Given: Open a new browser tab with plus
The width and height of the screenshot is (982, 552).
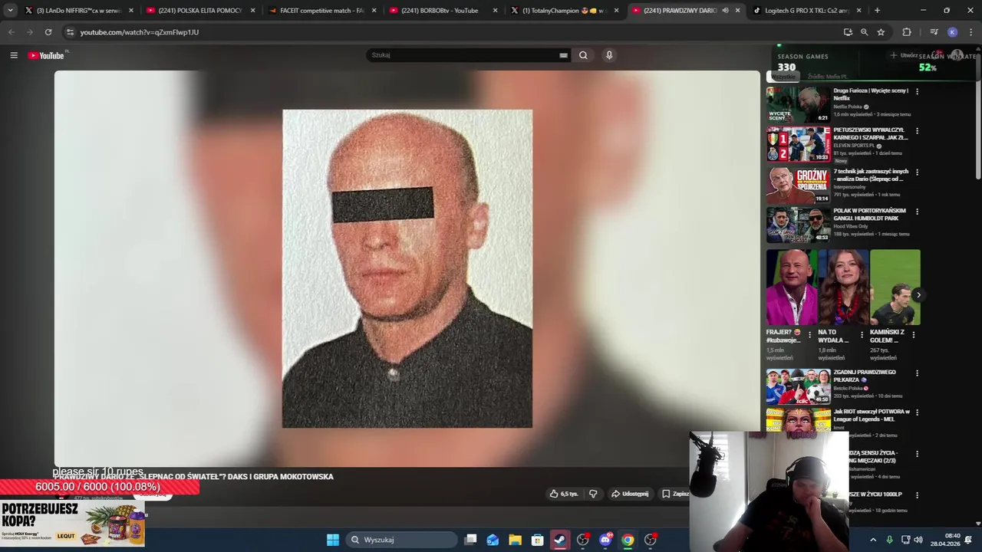Looking at the screenshot, I should tap(877, 11).
